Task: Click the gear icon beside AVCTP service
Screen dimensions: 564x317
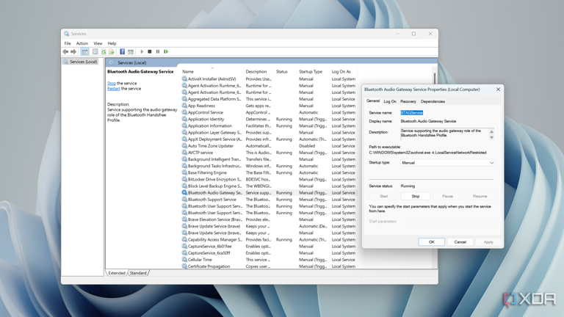Action: coord(184,153)
